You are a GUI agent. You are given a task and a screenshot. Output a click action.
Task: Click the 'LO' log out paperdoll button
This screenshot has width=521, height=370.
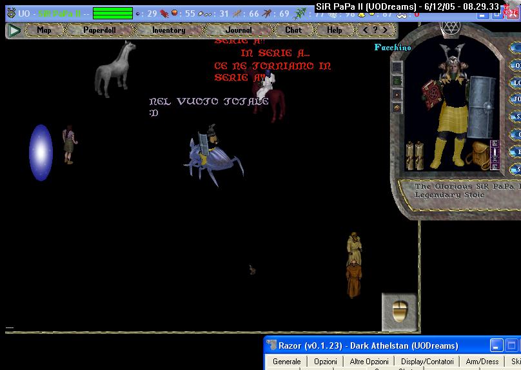(x=515, y=83)
